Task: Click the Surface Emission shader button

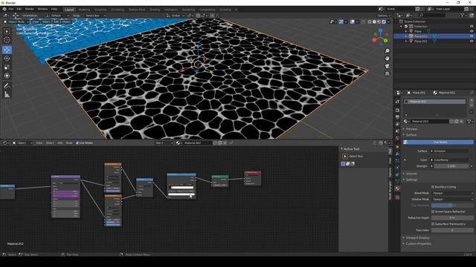Action: click(451, 151)
